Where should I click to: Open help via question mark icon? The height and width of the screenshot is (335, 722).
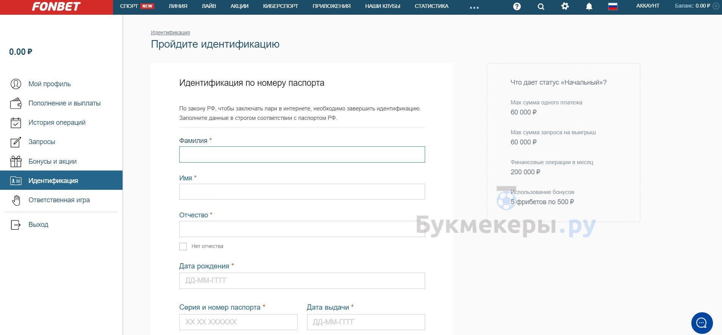[x=517, y=6]
